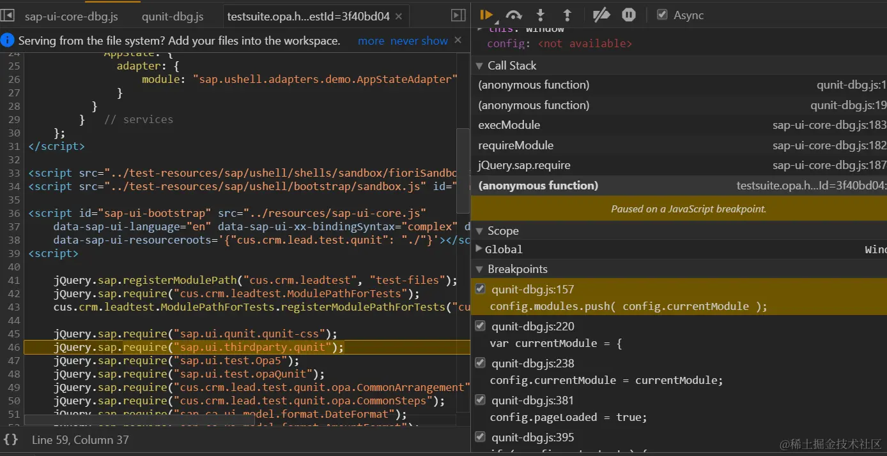Image resolution: width=887 pixels, height=456 pixels.
Task: Click the horizontal scrollbar of the code editor
Action: (x=139, y=420)
